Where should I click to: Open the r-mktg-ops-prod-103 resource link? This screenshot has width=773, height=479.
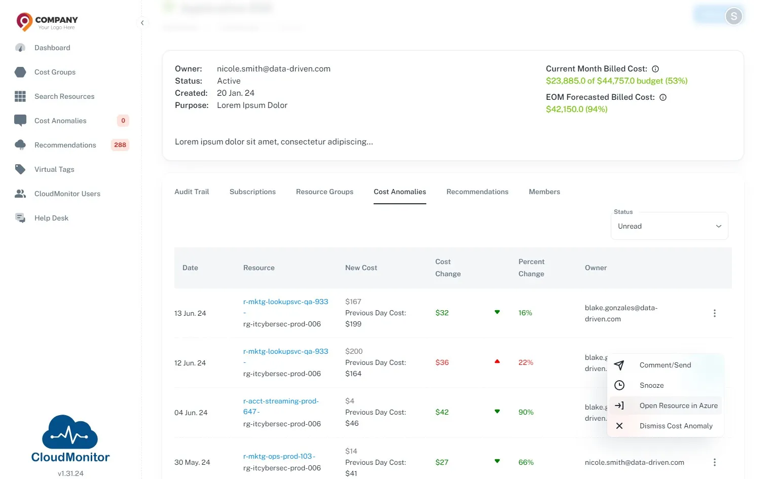coord(279,456)
